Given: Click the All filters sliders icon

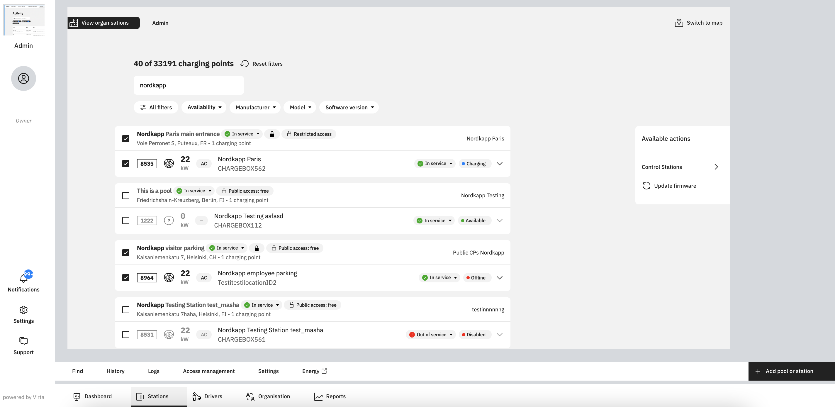Looking at the screenshot, I should click(143, 107).
